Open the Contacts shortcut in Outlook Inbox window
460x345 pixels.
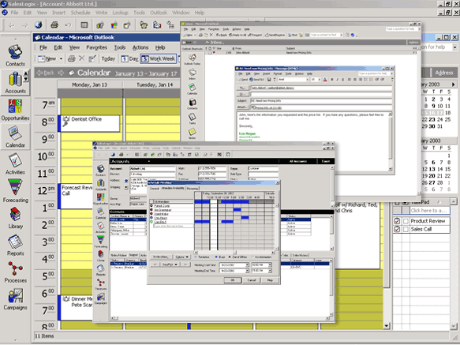193,104
